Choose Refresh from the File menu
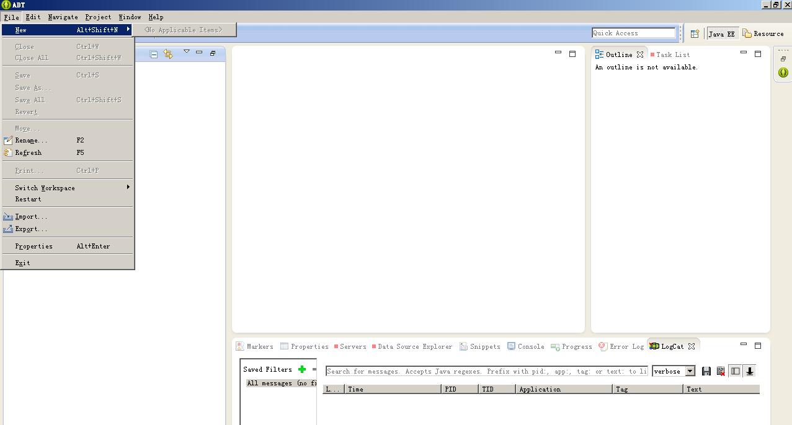 (67, 152)
